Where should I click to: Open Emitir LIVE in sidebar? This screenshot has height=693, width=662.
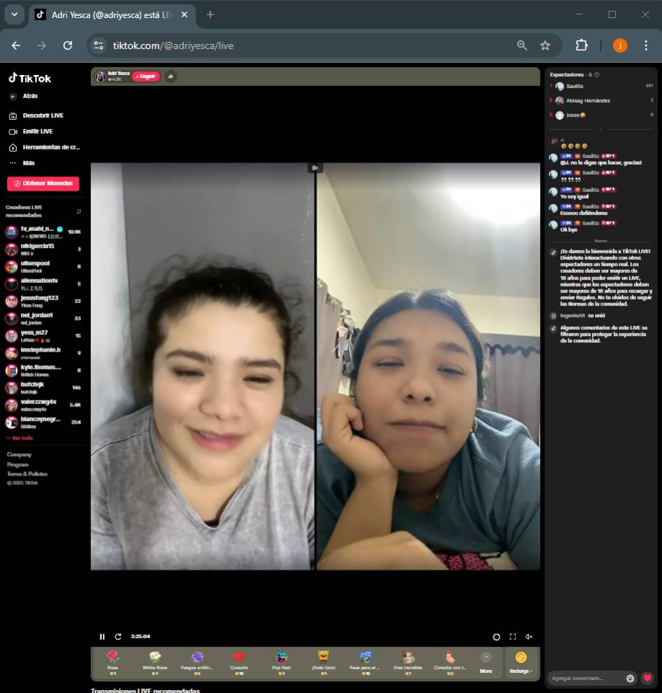click(37, 131)
